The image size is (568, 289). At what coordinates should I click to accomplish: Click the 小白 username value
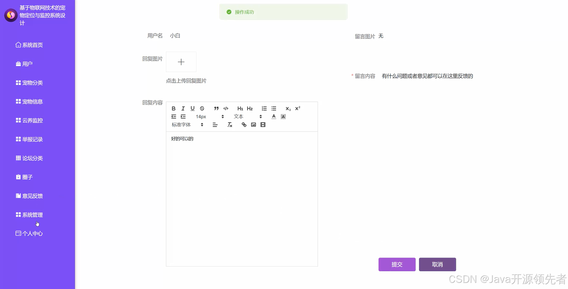(175, 35)
